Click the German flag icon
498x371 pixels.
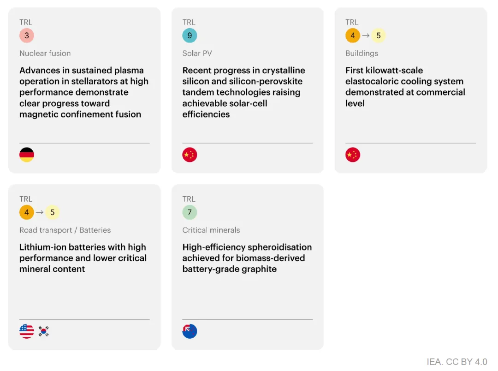point(27,155)
